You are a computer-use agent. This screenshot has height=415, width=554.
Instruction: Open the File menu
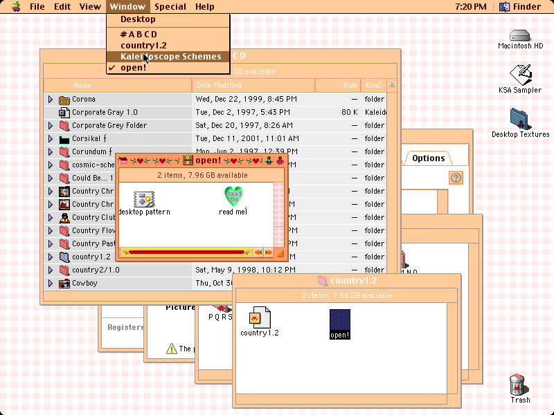coord(37,7)
